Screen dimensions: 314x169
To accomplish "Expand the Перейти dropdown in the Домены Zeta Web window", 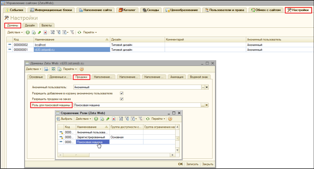I will point(70,69).
